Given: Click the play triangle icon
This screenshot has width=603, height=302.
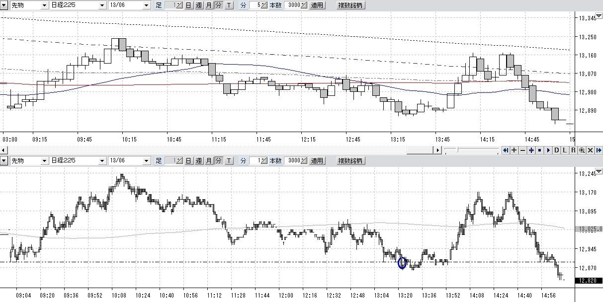Looking at the screenshot, I should click(548, 150).
